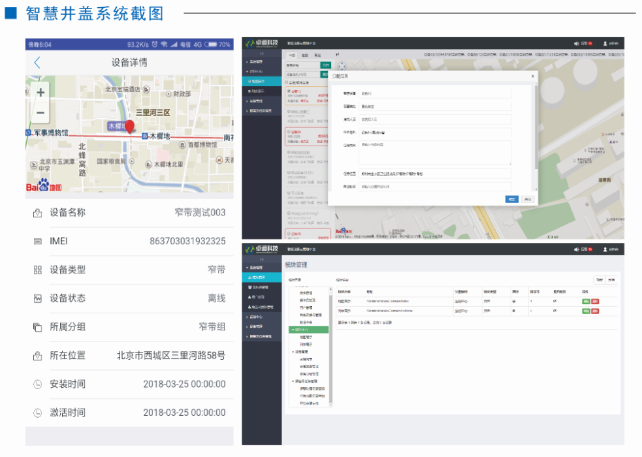Click the blue confirm button in 分配任务 dialog

click(512, 199)
